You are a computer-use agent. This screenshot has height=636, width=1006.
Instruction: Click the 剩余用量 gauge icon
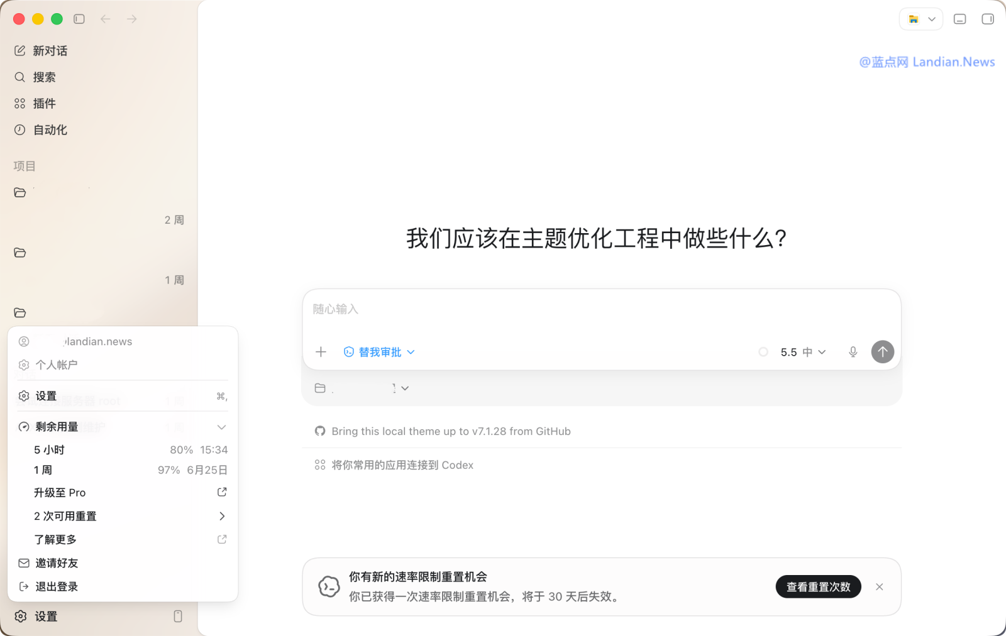[24, 427]
